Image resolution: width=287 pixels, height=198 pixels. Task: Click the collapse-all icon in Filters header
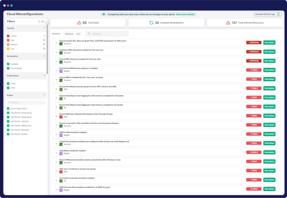(x=39, y=22)
